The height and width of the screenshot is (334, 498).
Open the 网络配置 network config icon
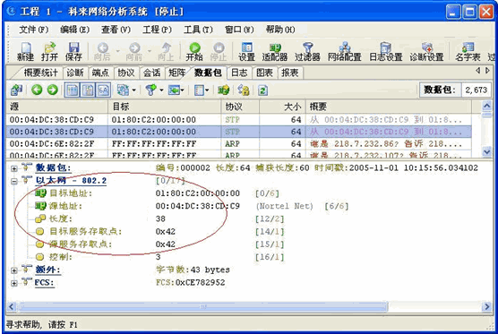click(345, 51)
